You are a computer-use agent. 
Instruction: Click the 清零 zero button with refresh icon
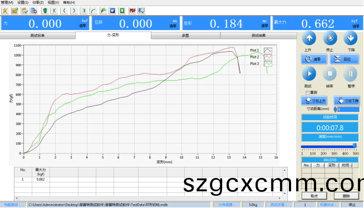pyautogui.click(x=314, y=59)
